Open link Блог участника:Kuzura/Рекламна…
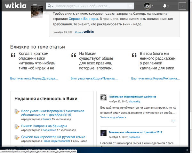This screenshot has width=192, height=153. [x=156, y=78]
